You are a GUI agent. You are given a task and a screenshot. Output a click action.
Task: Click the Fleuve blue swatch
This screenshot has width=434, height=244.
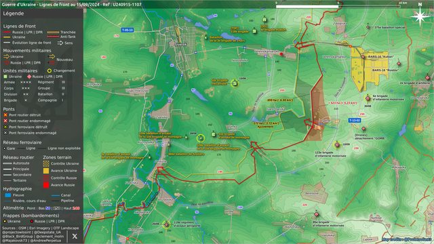coord(8,195)
